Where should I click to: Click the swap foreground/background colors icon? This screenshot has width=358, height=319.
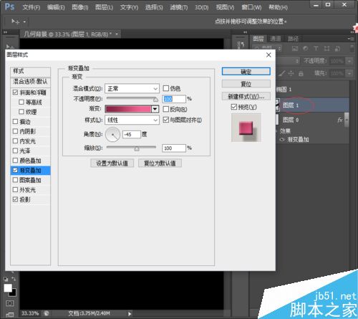[14, 279]
